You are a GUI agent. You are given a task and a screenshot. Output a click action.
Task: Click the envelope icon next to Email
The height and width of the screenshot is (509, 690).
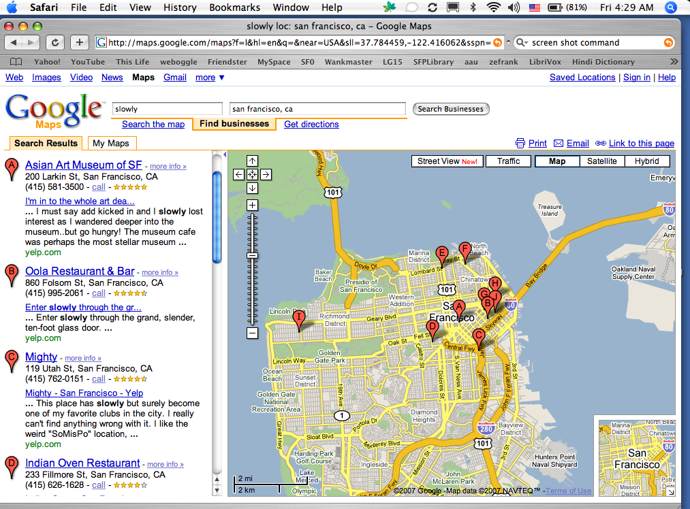[x=559, y=144]
